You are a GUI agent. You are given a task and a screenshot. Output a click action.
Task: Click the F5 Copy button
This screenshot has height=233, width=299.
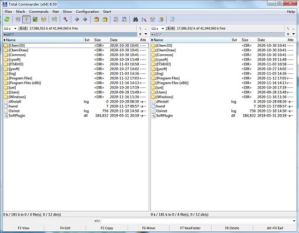point(107,228)
